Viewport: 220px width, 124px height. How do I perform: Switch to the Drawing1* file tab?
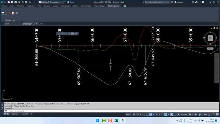pos(27,24)
